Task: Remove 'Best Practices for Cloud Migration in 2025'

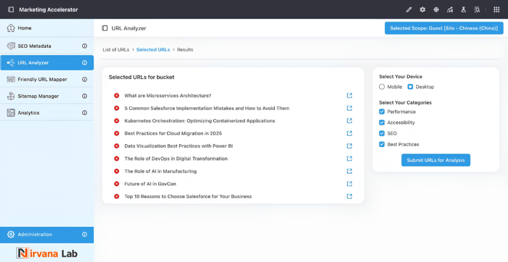Action: (117, 133)
